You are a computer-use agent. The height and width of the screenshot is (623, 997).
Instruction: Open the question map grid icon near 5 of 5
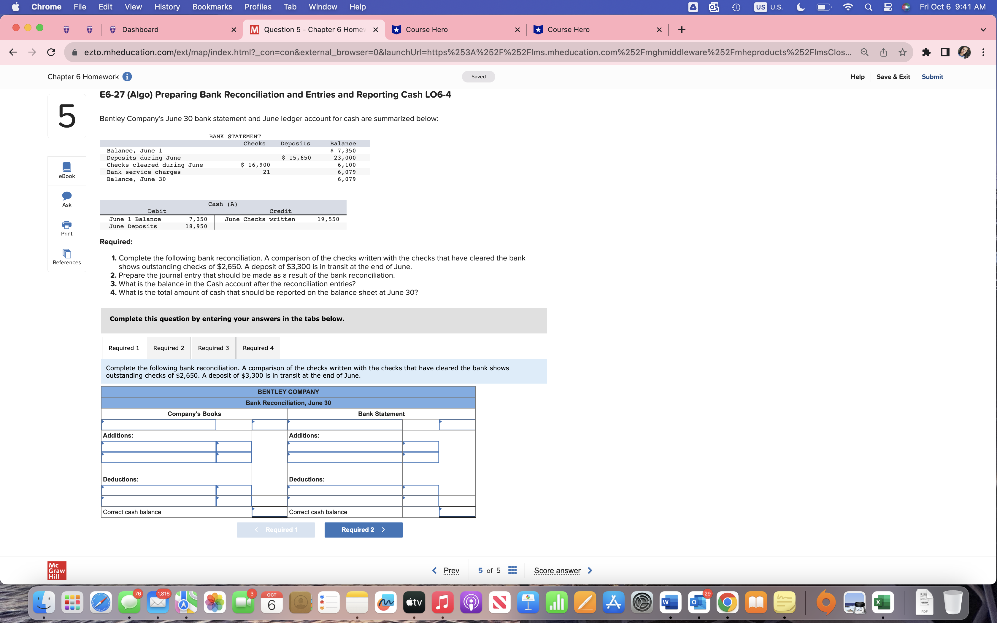(x=511, y=570)
